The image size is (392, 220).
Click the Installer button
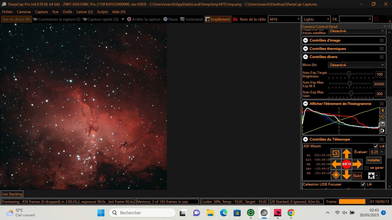click(x=374, y=160)
